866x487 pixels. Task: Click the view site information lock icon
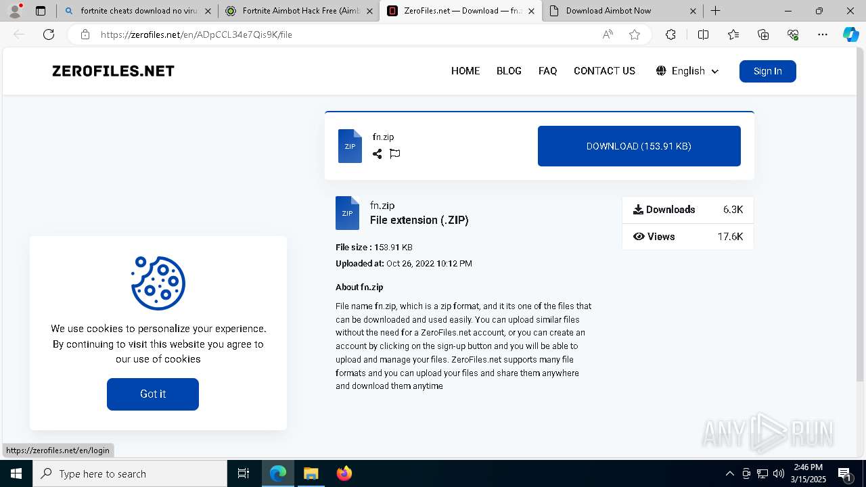pyautogui.click(x=85, y=34)
